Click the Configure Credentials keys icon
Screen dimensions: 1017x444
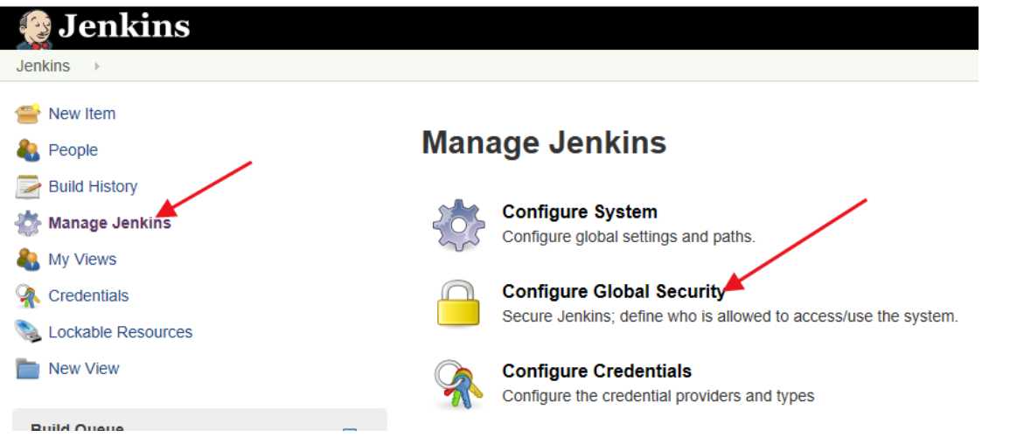point(458,384)
